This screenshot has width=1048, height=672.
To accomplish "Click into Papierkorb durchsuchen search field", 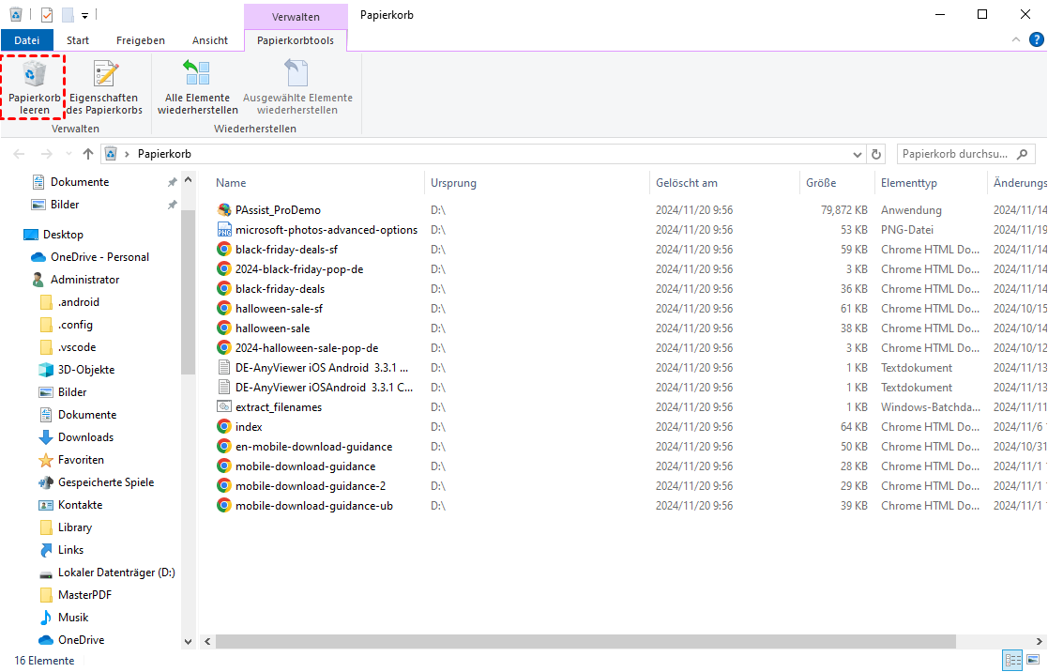I will 965,155.
